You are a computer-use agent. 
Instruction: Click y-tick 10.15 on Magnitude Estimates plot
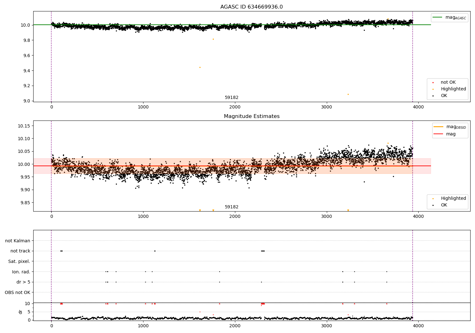24,126
